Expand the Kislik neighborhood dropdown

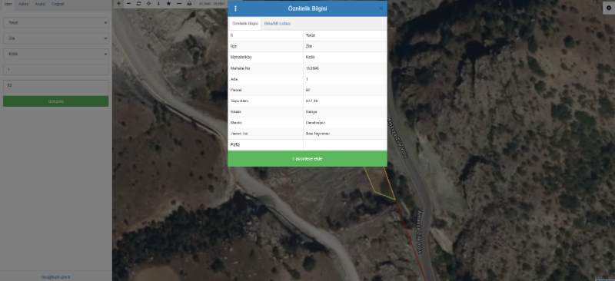pyautogui.click(x=56, y=54)
